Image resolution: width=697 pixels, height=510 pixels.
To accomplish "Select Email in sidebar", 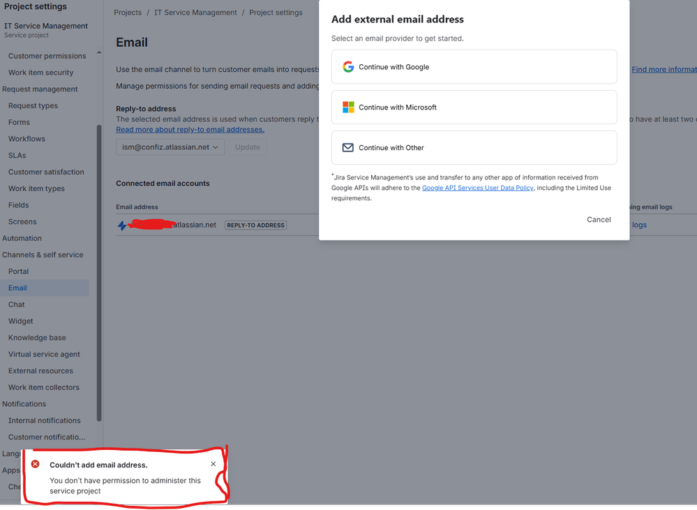I will coord(45,287).
